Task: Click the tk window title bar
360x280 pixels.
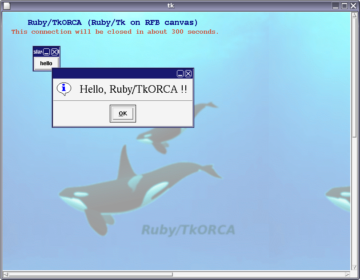Action: 171,6
